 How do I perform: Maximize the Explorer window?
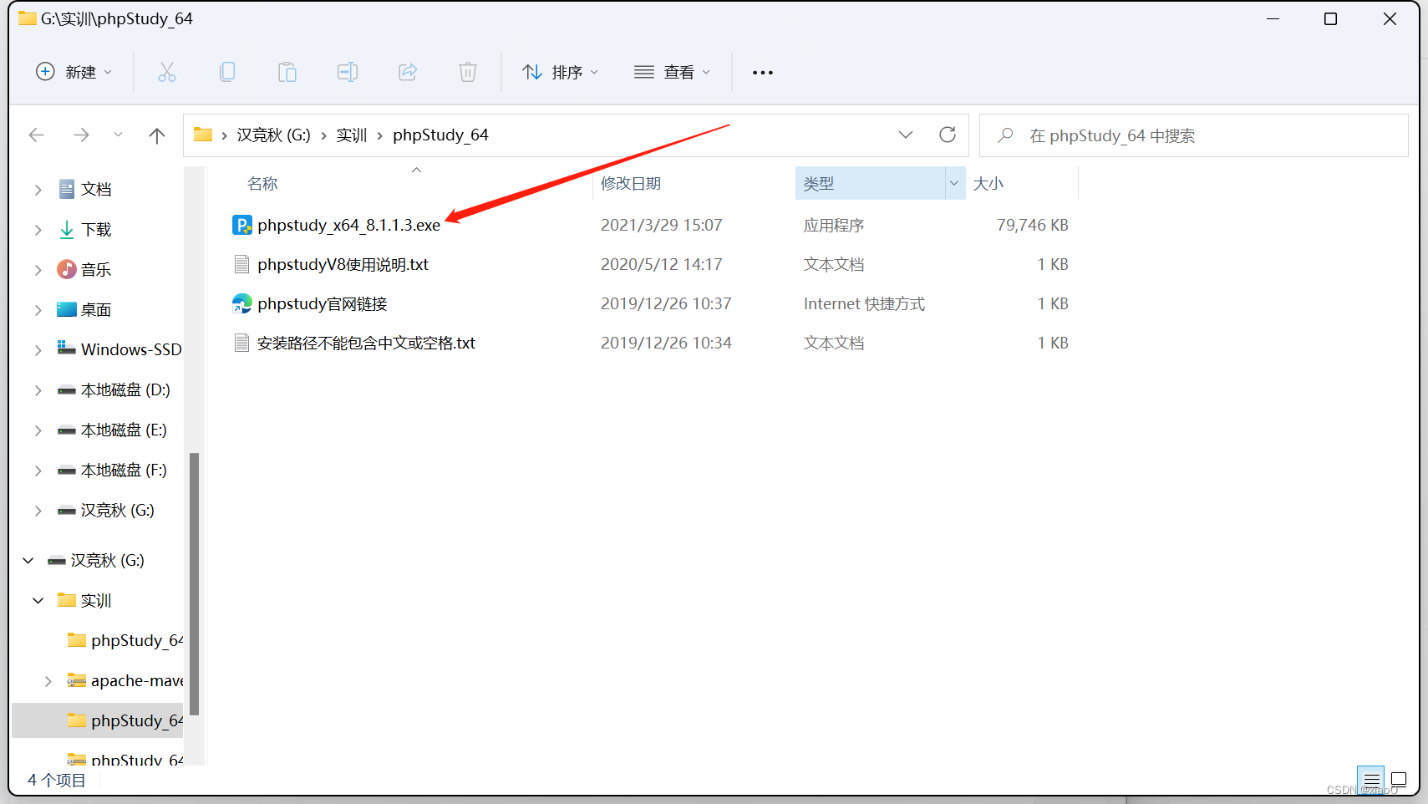click(1331, 18)
